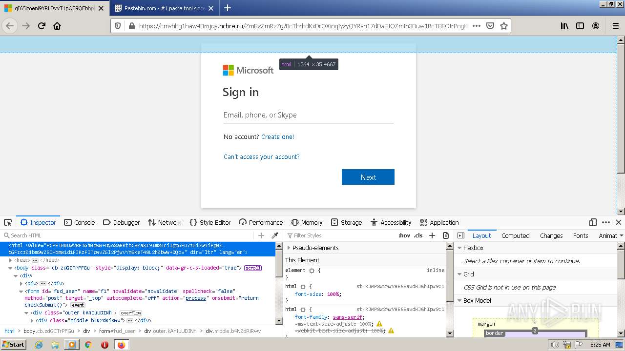This screenshot has width=625, height=351.
Task: Open page actions ellipsis in address bar
Action: pos(477,26)
